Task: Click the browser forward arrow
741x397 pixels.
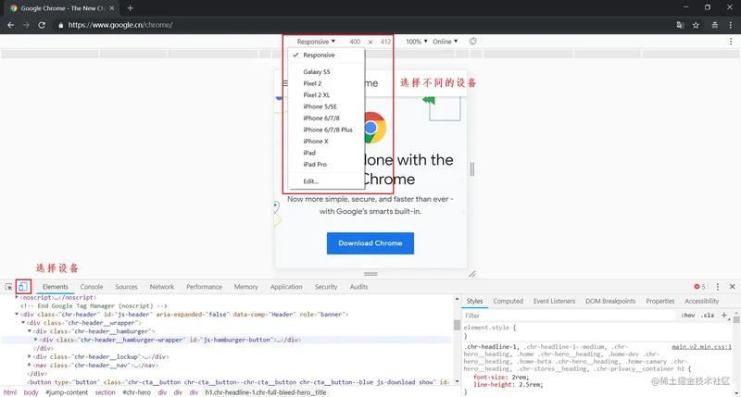Action: pyautogui.click(x=26, y=25)
